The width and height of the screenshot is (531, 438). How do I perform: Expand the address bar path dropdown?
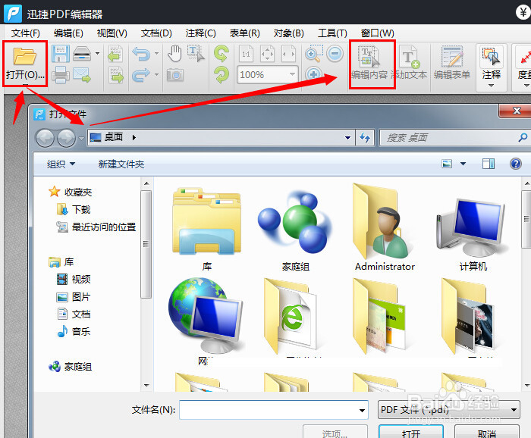coord(347,138)
